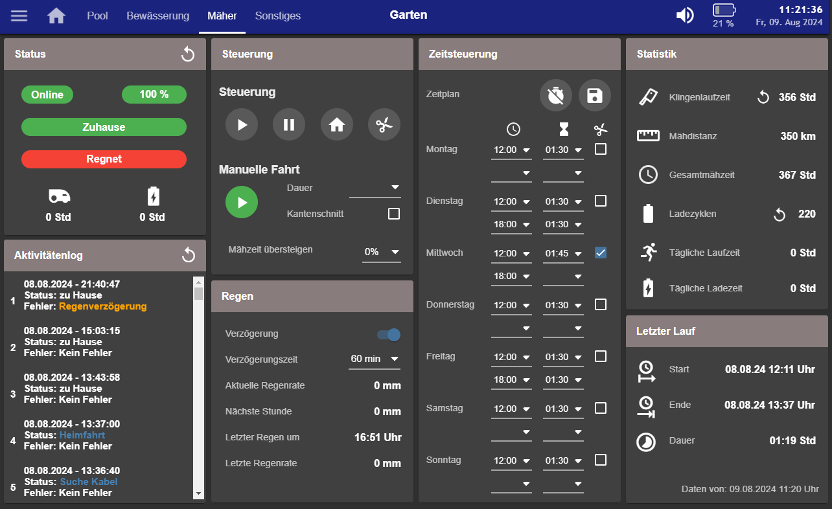Switch to the Sonstiges tab
This screenshot has width=832, height=509.
278,16
